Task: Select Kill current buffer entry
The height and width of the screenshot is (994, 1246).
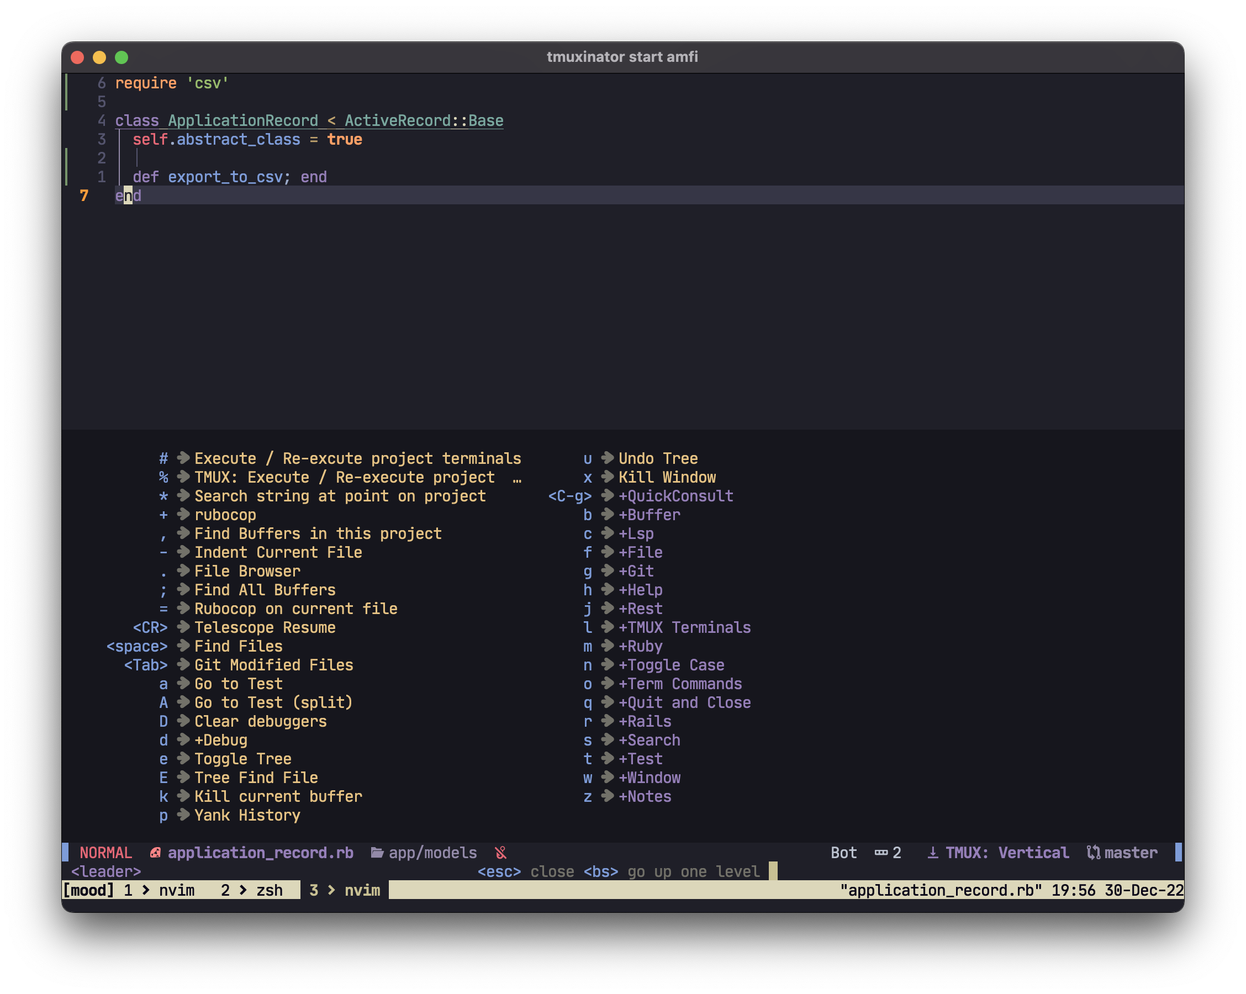Action: tap(278, 796)
